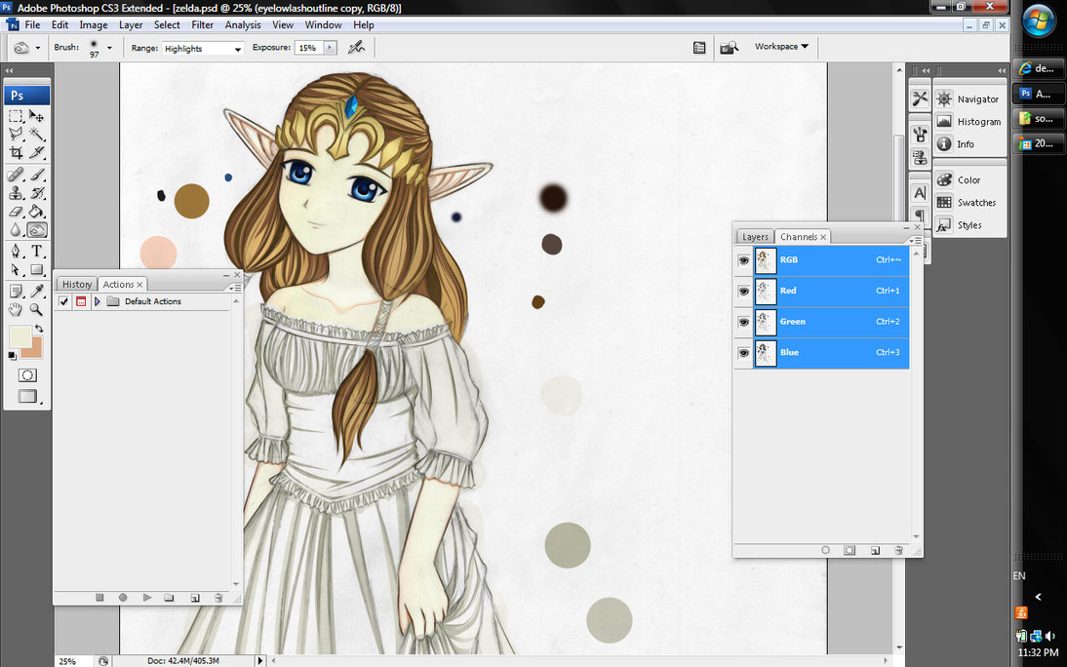Hide the RGB composite channel
1067x667 pixels.
point(744,260)
